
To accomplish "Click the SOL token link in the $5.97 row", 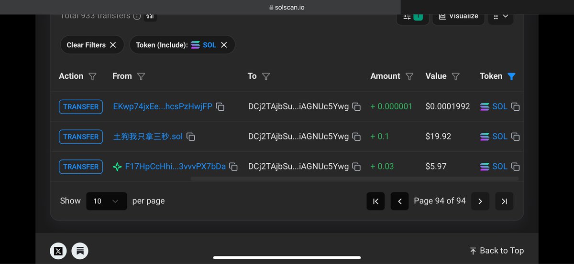I will [499, 167].
